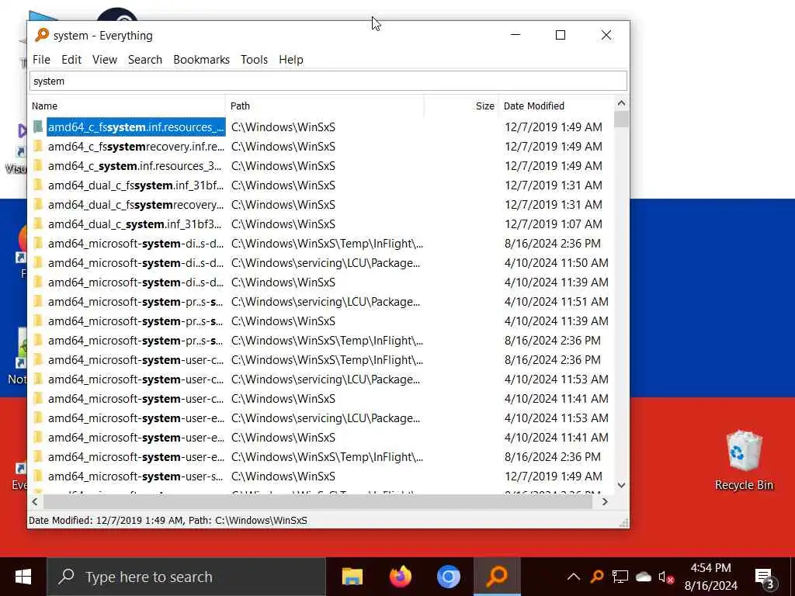Click the horizontal scrollbar thumb
The image size is (795, 596).
click(318, 502)
